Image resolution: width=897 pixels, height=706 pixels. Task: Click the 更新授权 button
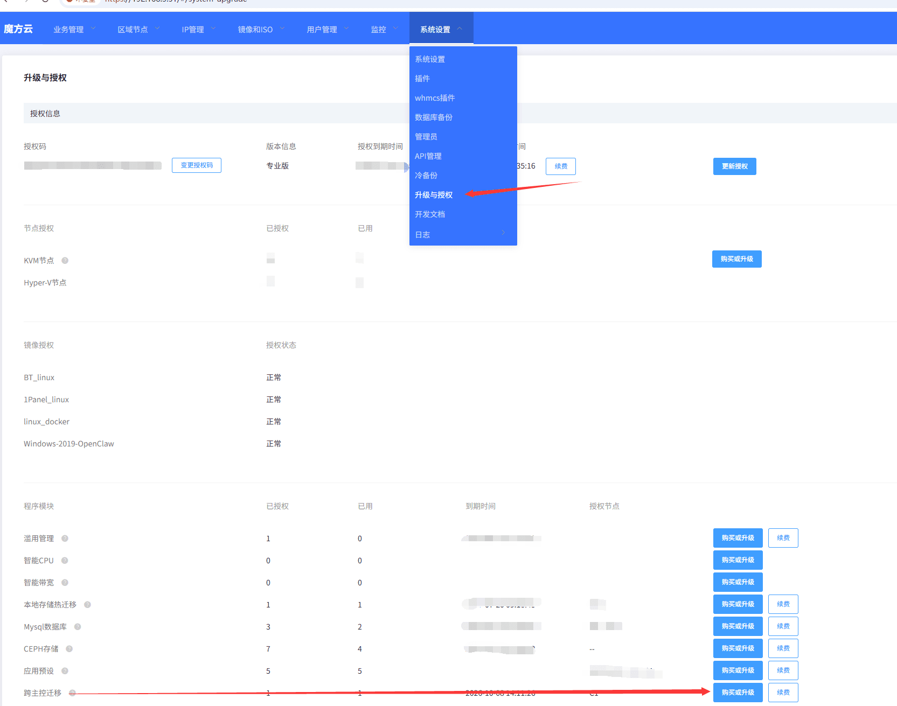click(x=735, y=166)
